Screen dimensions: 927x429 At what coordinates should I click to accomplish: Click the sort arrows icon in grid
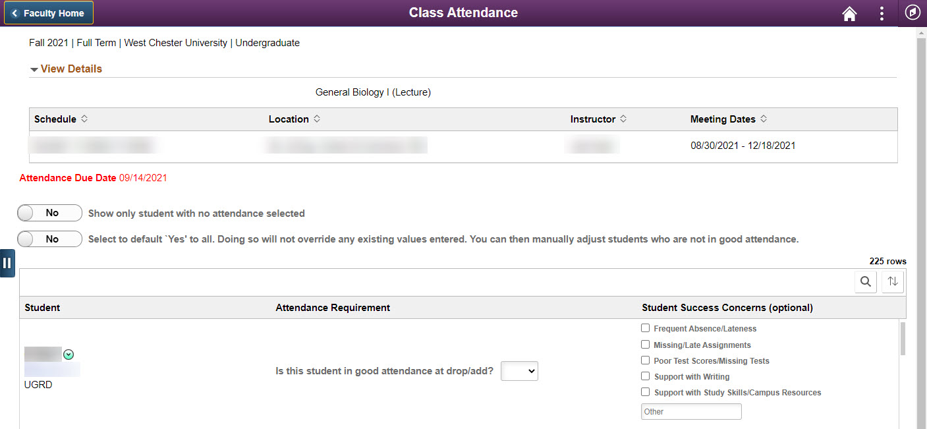click(893, 282)
